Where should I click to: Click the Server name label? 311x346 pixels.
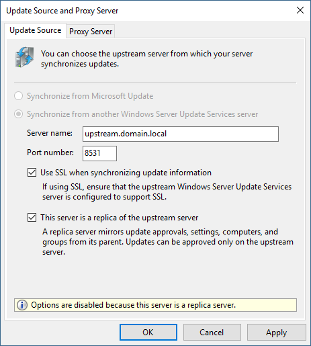(x=50, y=133)
